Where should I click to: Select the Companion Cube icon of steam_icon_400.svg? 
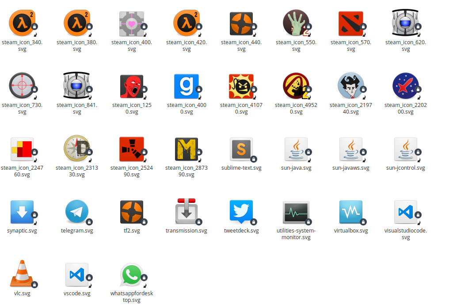point(131,24)
